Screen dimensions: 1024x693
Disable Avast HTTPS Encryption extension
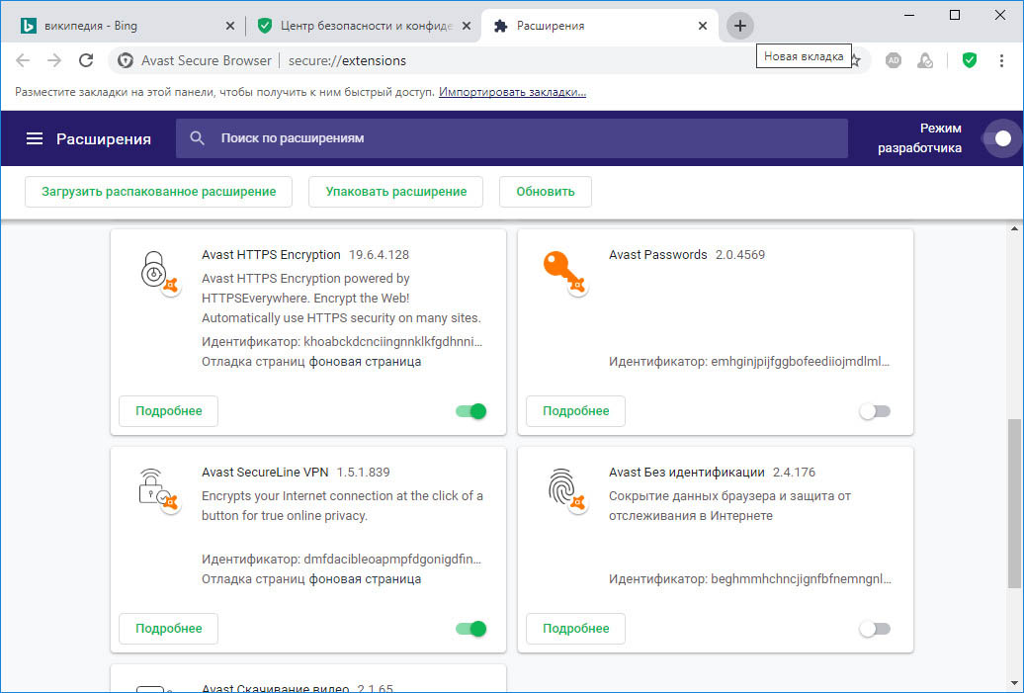pyautogui.click(x=470, y=411)
